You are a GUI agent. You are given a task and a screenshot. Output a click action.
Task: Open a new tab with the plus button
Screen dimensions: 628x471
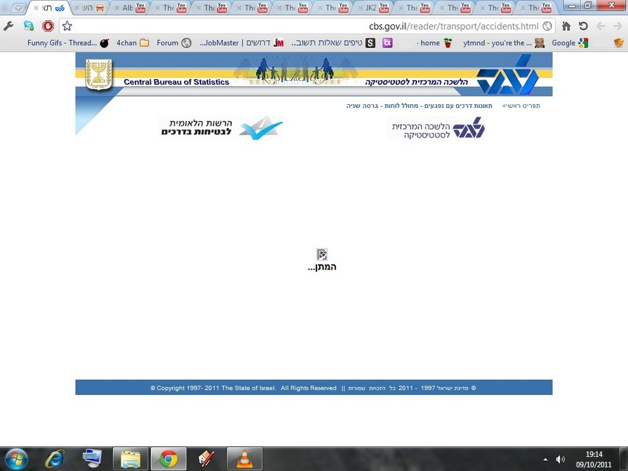[18, 8]
